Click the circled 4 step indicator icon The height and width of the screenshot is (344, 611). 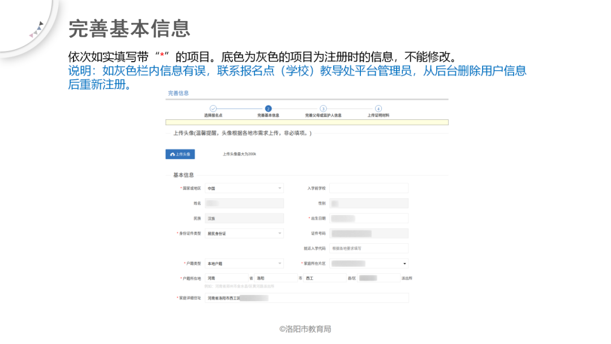[x=378, y=107]
